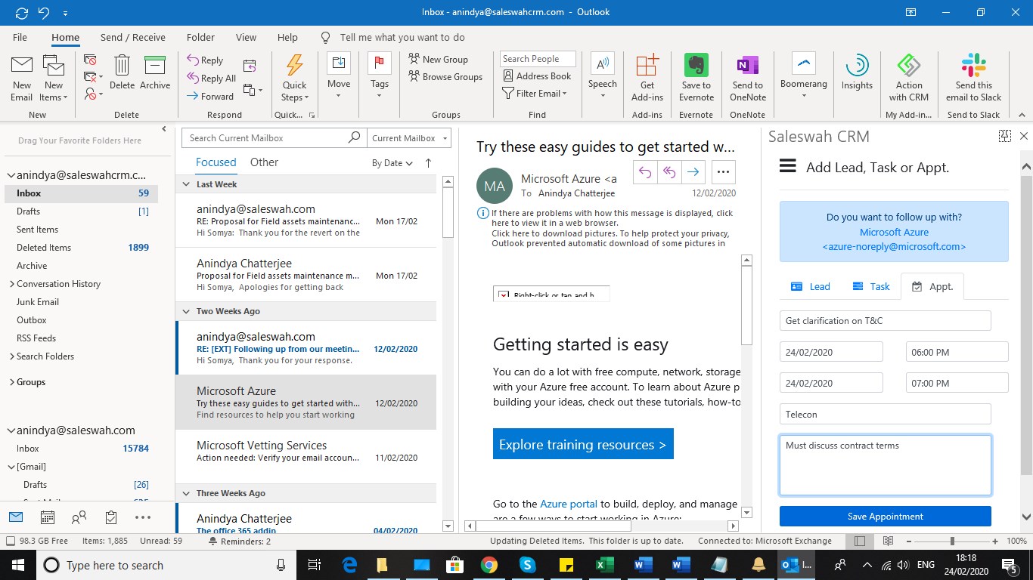Viewport: 1033px width, 580px height.
Task: Create a New Group
Action: coord(438,59)
